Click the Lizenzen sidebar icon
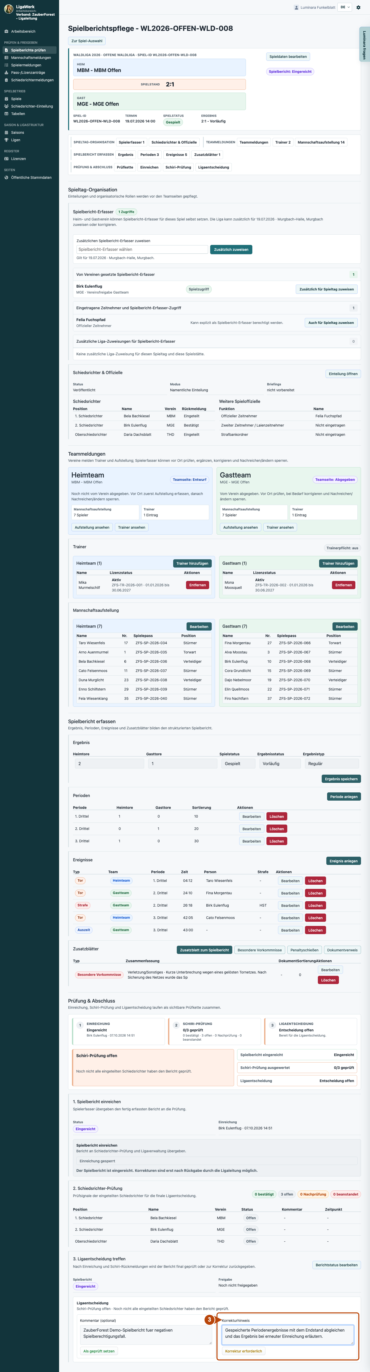 click(6, 159)
